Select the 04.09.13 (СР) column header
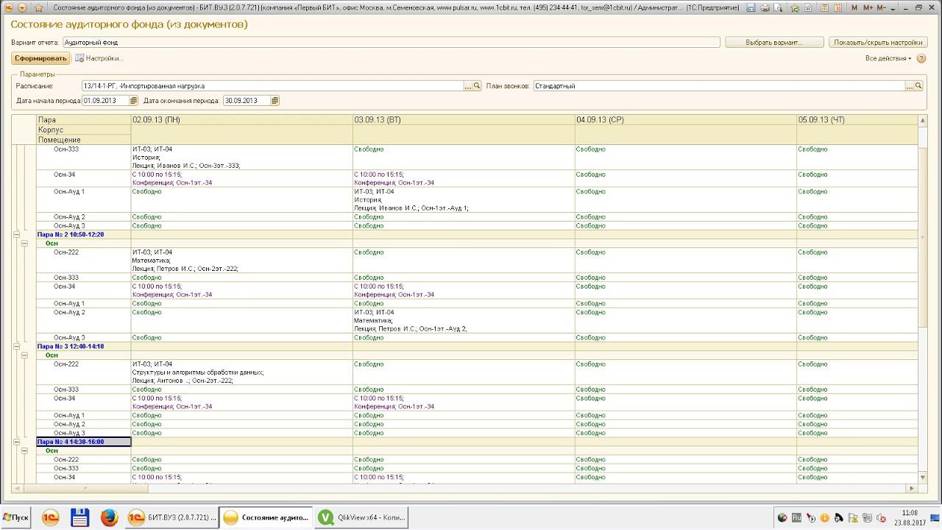Screen dimensions: 942x530 pos(686,120)
